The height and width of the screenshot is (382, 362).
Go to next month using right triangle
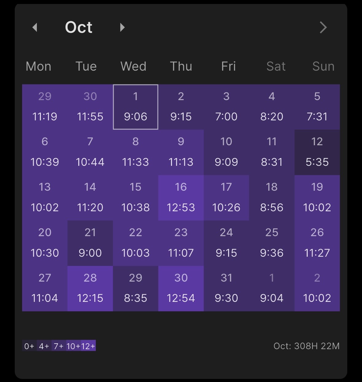[122, 27]
